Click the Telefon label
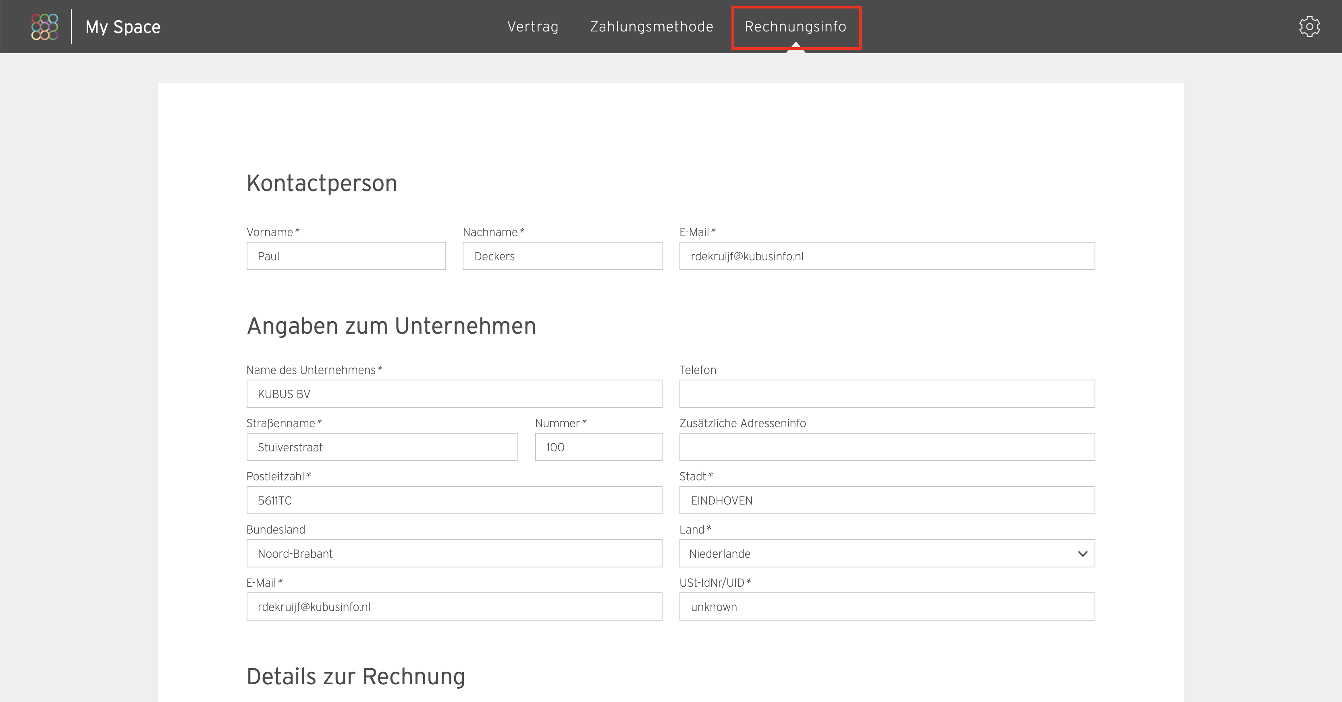 [x=698, y=370]
